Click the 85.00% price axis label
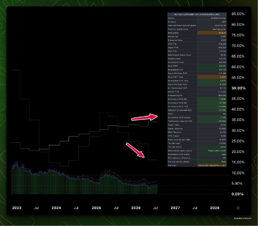The image size is (258, 226). coord(238,14)
